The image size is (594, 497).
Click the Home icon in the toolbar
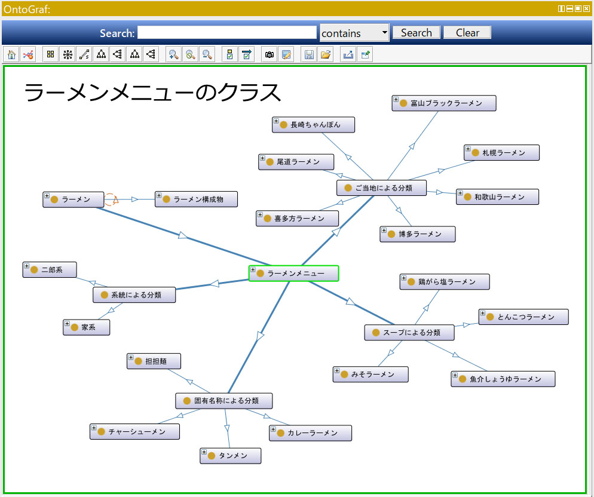point(12,54)
